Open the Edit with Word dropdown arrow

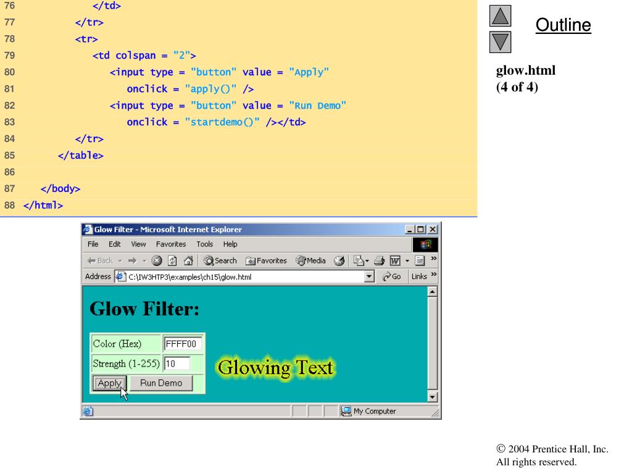click(x=407, y=261)
